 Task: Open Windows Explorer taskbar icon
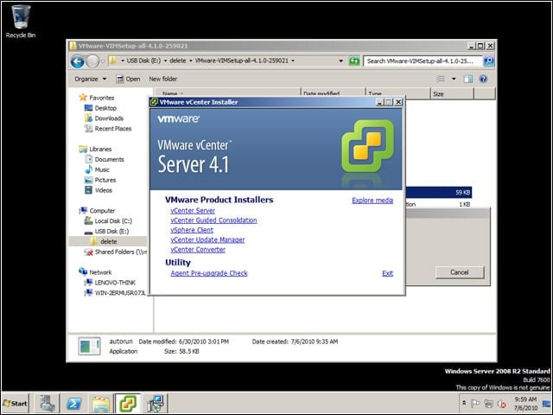pyautogui.click(x=101, y=404)
